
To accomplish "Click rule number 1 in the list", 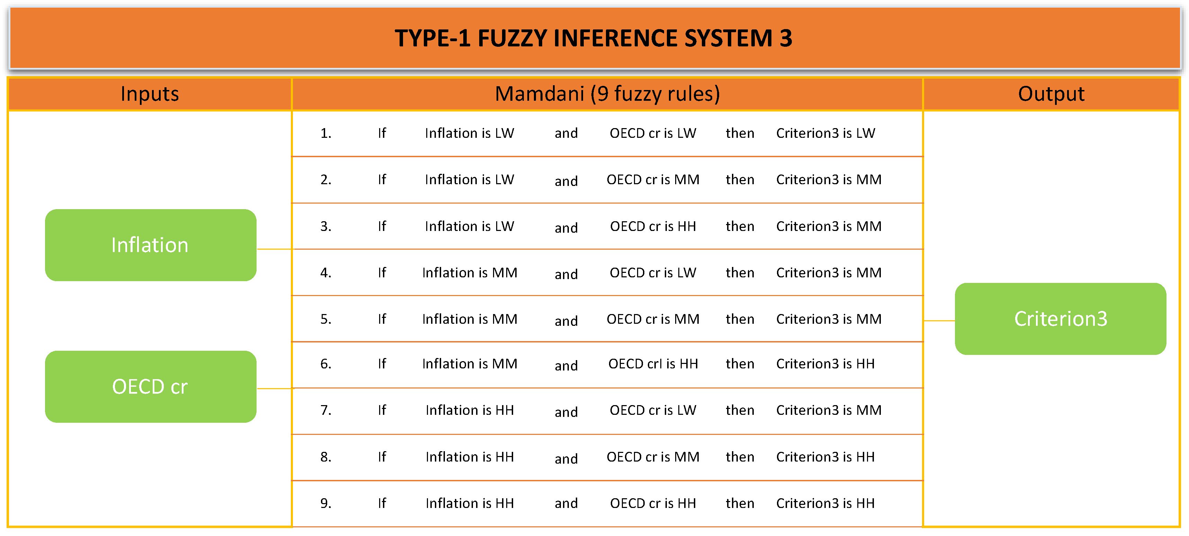I will [326, 133].
